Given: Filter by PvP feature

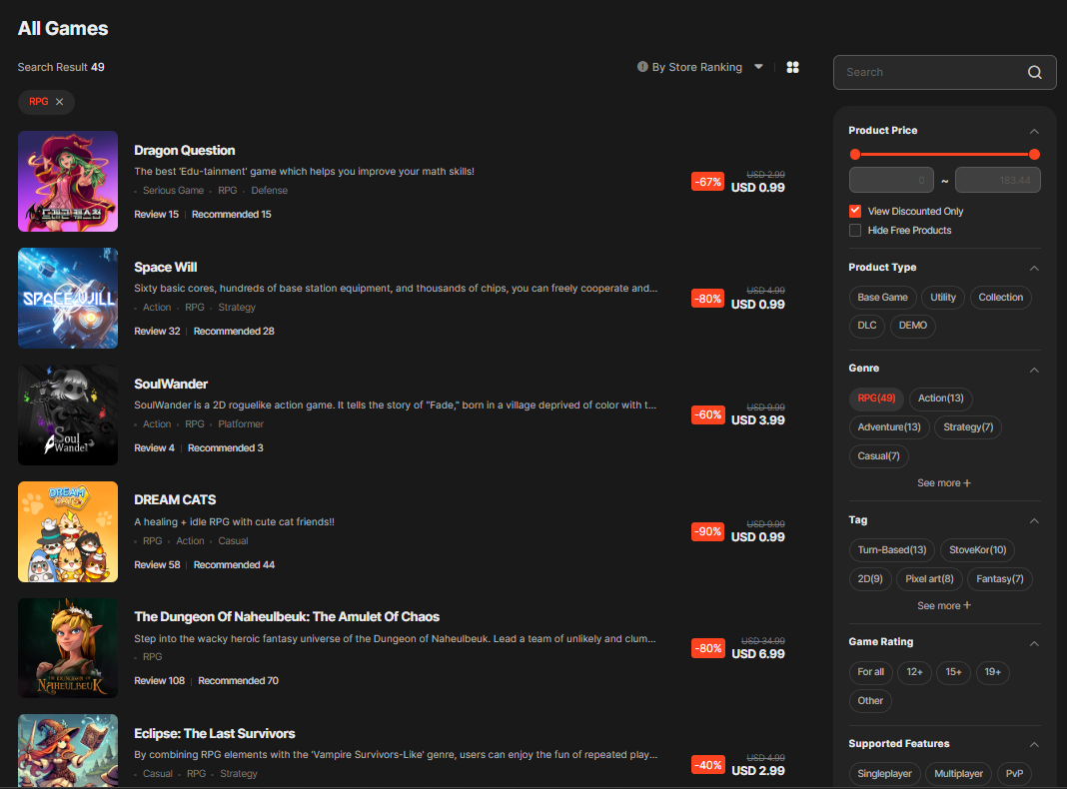Looking at the screenshot, I should point(1015,774).
